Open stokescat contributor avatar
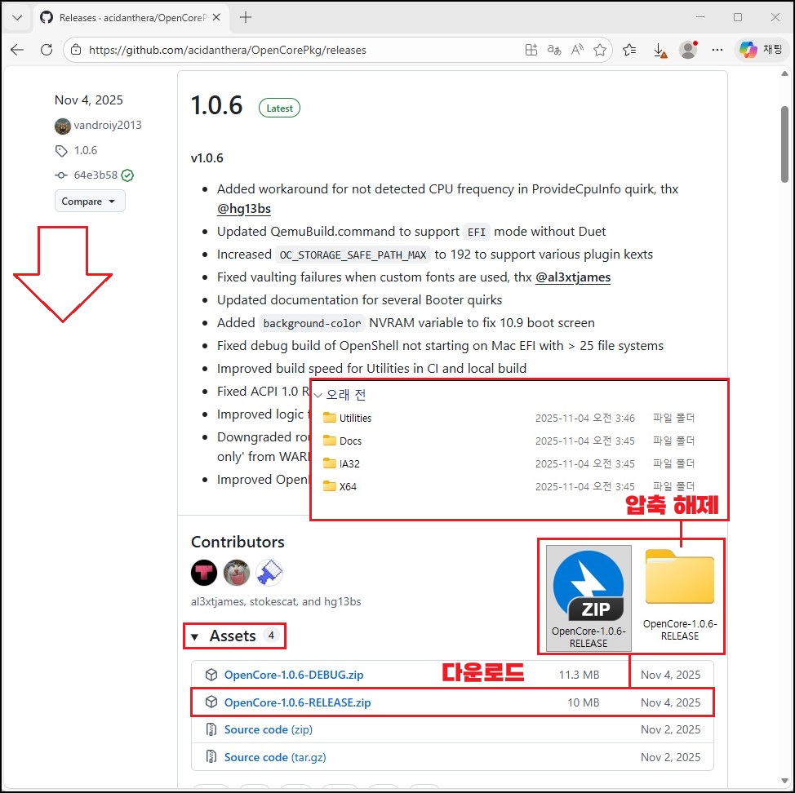This screenshot has height=793, width=795. tap(236, 573)
